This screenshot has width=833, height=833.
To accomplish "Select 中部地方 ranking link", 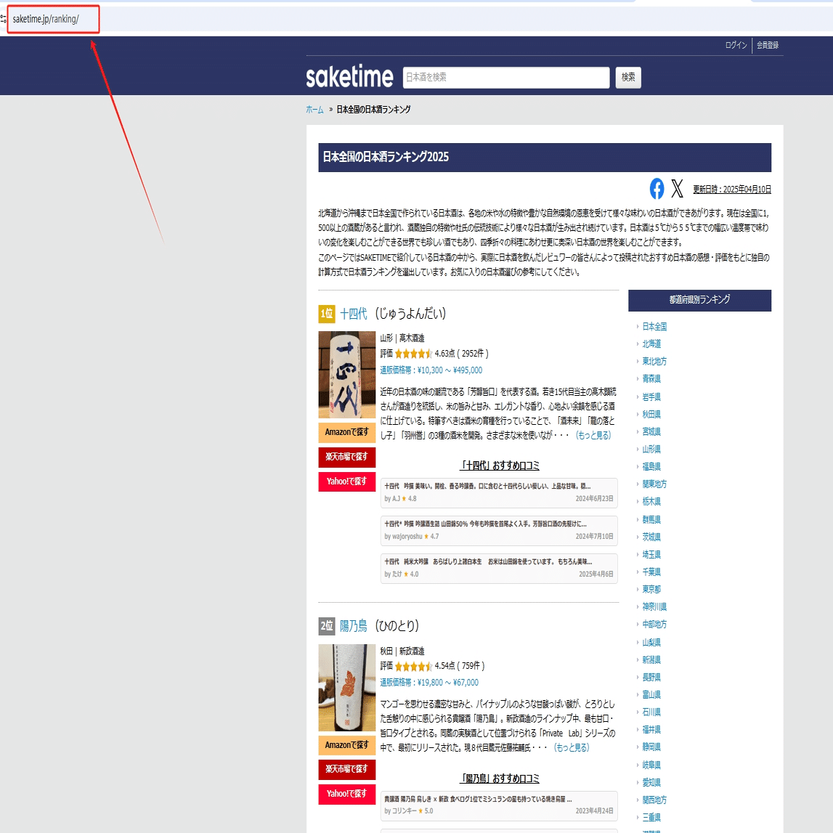I will pos(654,625).
